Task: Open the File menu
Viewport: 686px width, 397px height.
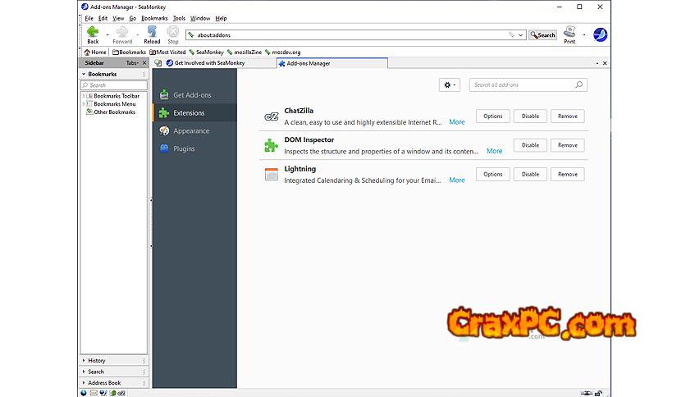Action: click(x=89, y=18)
